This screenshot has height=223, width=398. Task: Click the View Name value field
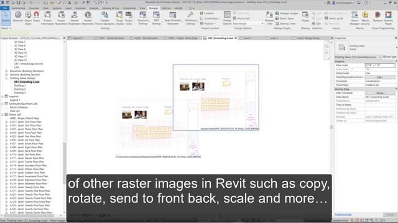click(380, 97)
